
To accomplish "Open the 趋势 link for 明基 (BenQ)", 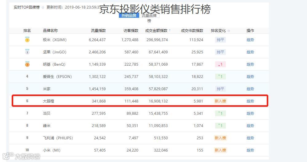I will (250, 64).
